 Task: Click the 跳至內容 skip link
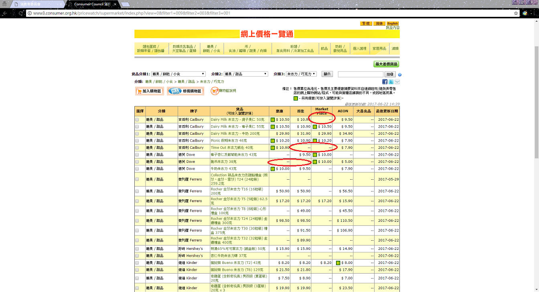[393, 28]
